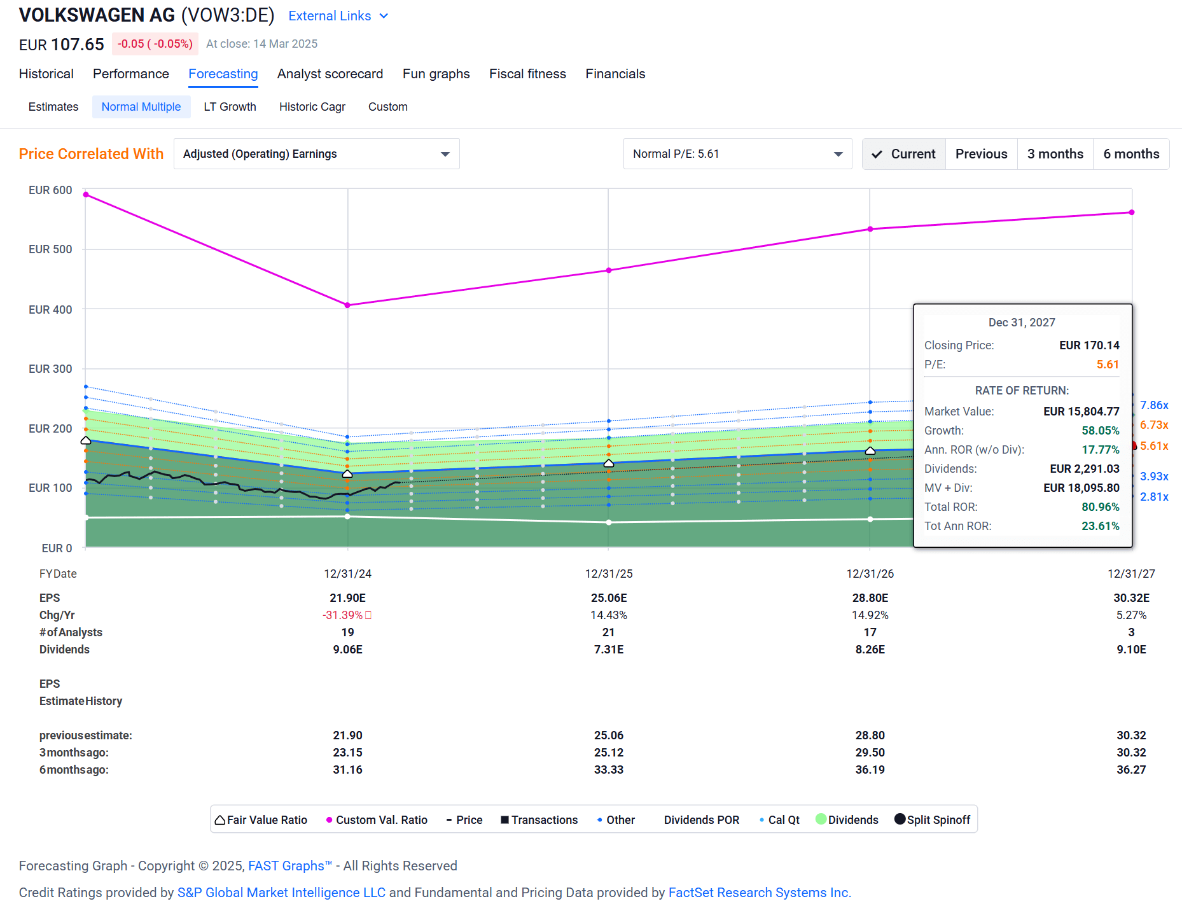This screenshot has width=1182, height=906.
Task: Switch to the 6 months view
Action: coord(1131,153)
